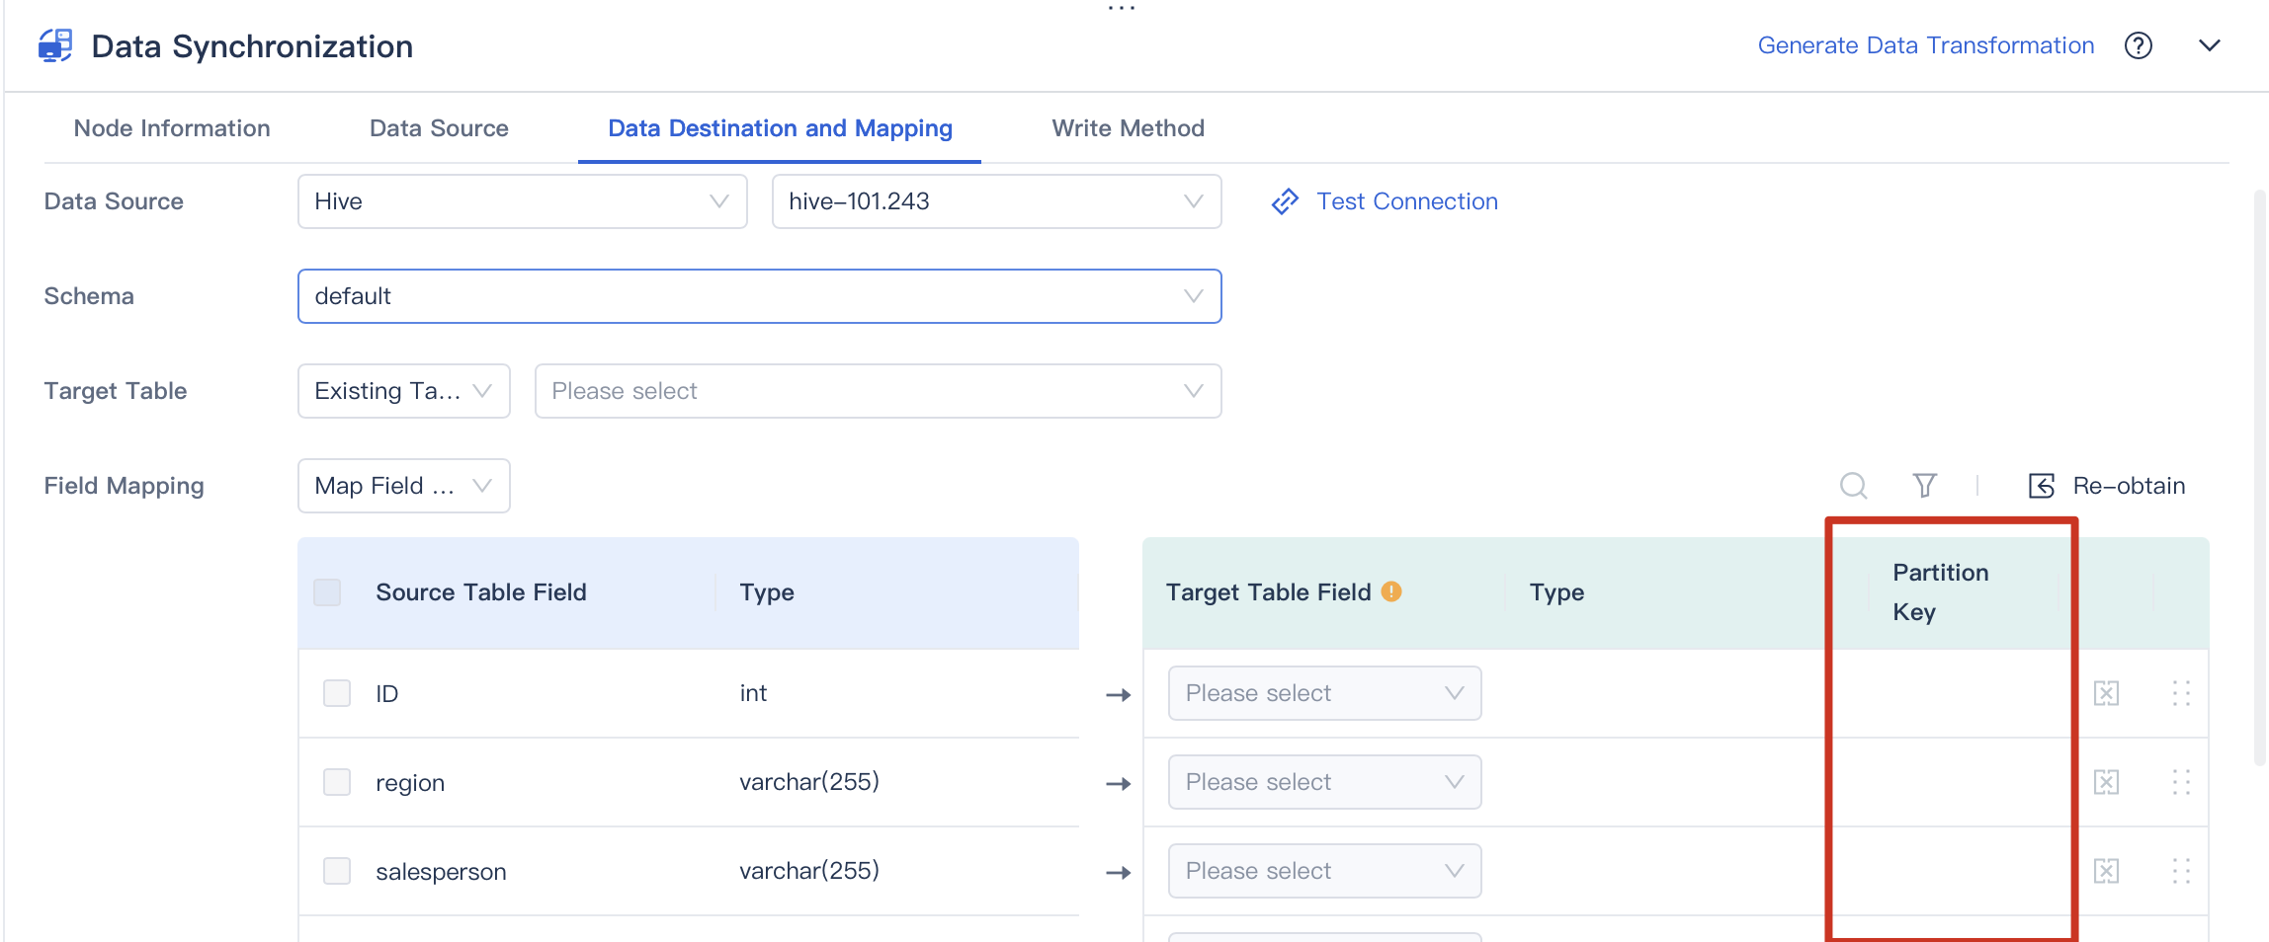
Task: Click the warning icon beside Target Table Field
Action: (1391, 591)
